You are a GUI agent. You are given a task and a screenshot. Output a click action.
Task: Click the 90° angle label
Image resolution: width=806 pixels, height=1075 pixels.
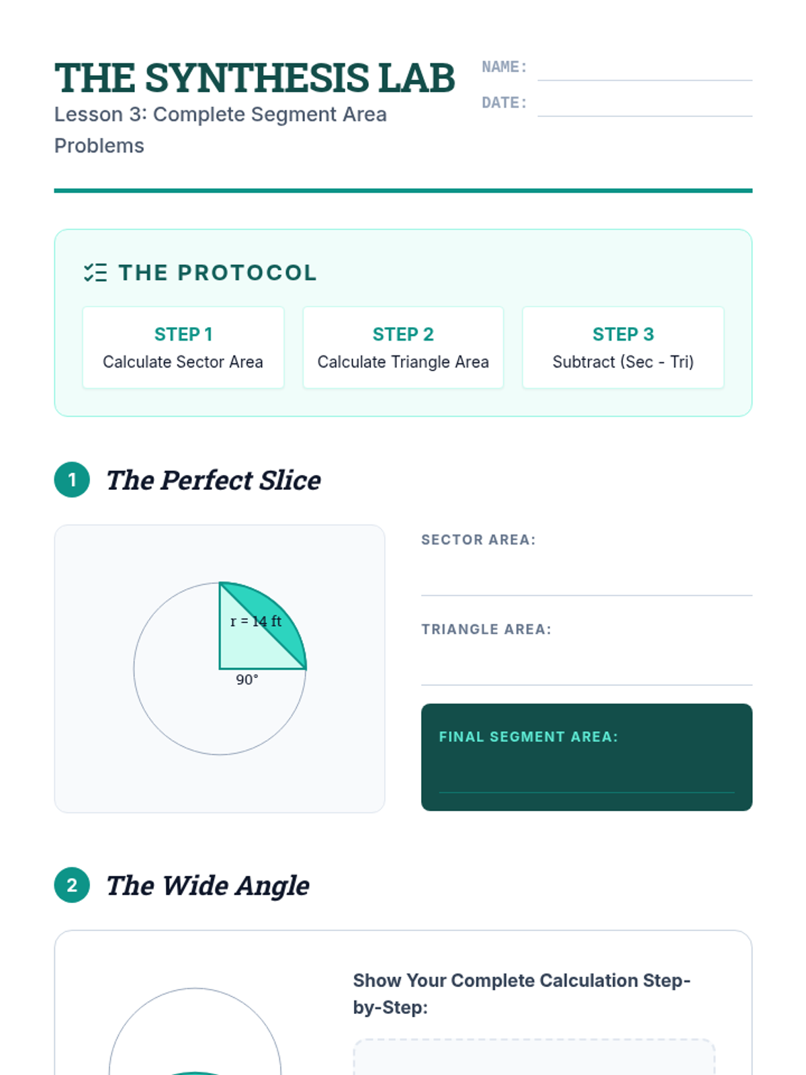pyautogui.click(x=247, y=680)
